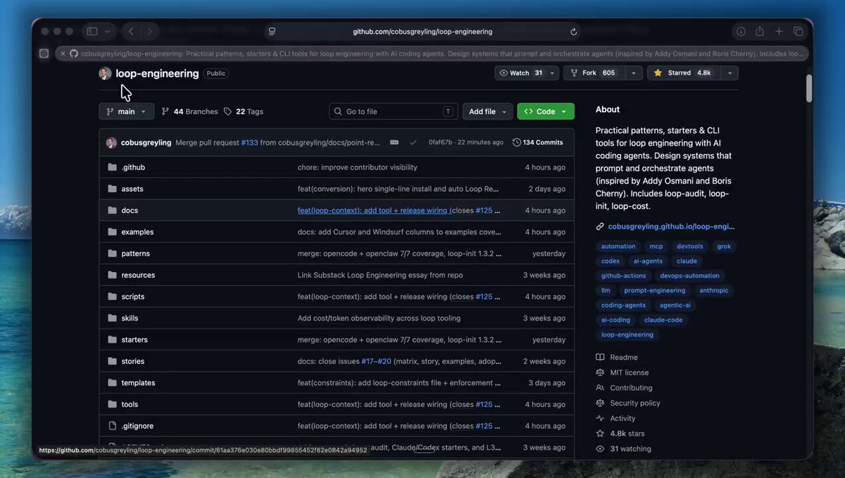Open docs commit message feat(loop-context) link
845x478 pixels.
point(373,210)
